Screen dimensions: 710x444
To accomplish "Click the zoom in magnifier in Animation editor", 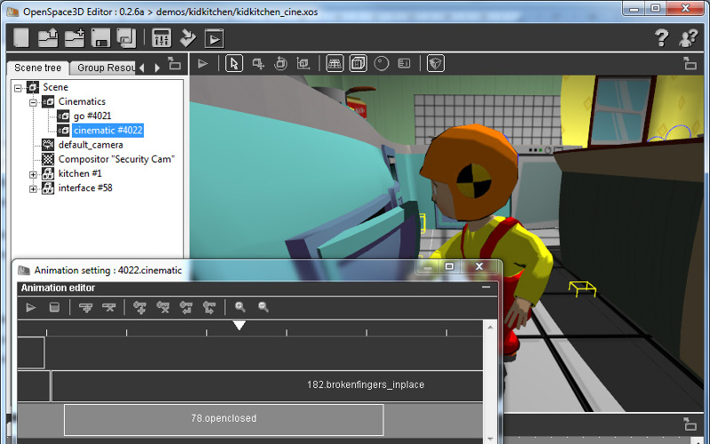I will pos(240,307).
